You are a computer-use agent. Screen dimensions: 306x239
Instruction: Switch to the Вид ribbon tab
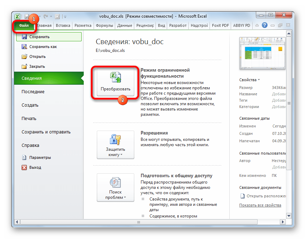tap(161, 25)
